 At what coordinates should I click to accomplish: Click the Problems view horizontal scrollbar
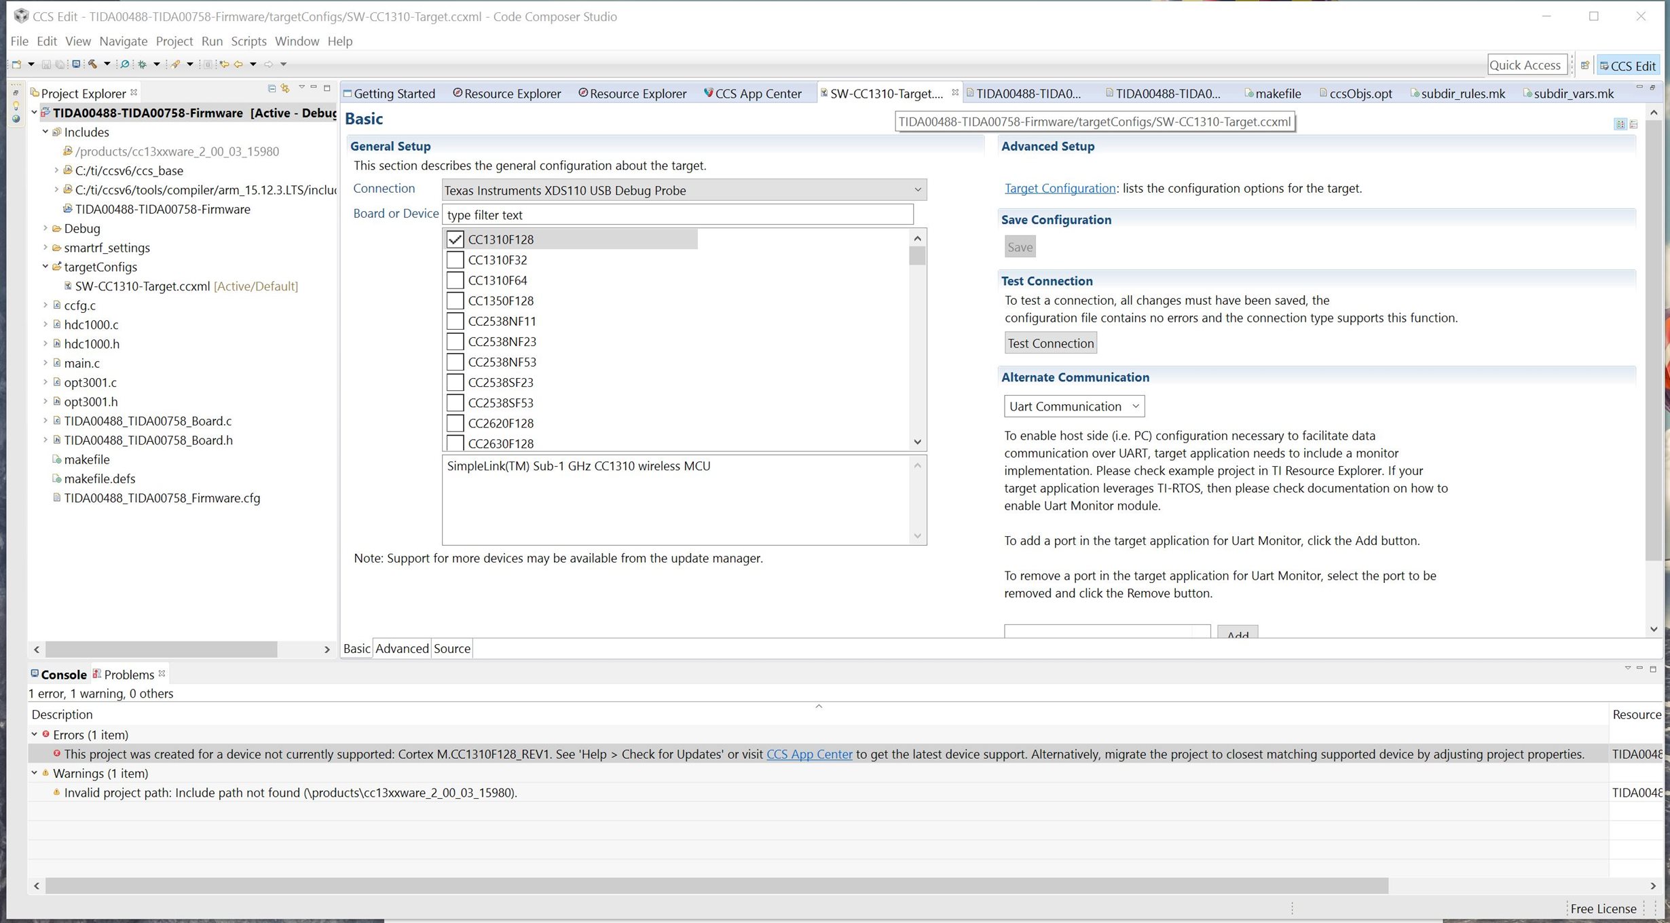pyautogui.click(x=716, y=886)
